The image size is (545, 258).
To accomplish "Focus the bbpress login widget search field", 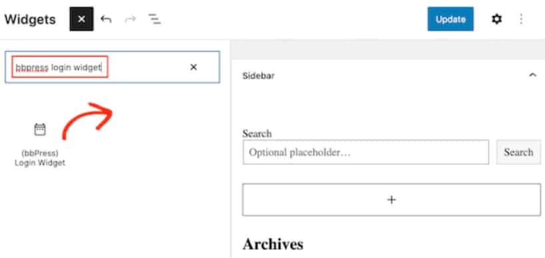I will [112, 67].
